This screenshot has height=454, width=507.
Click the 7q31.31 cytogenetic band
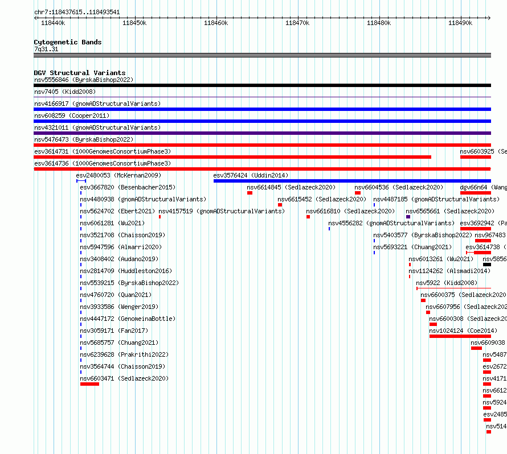point(262,55)
